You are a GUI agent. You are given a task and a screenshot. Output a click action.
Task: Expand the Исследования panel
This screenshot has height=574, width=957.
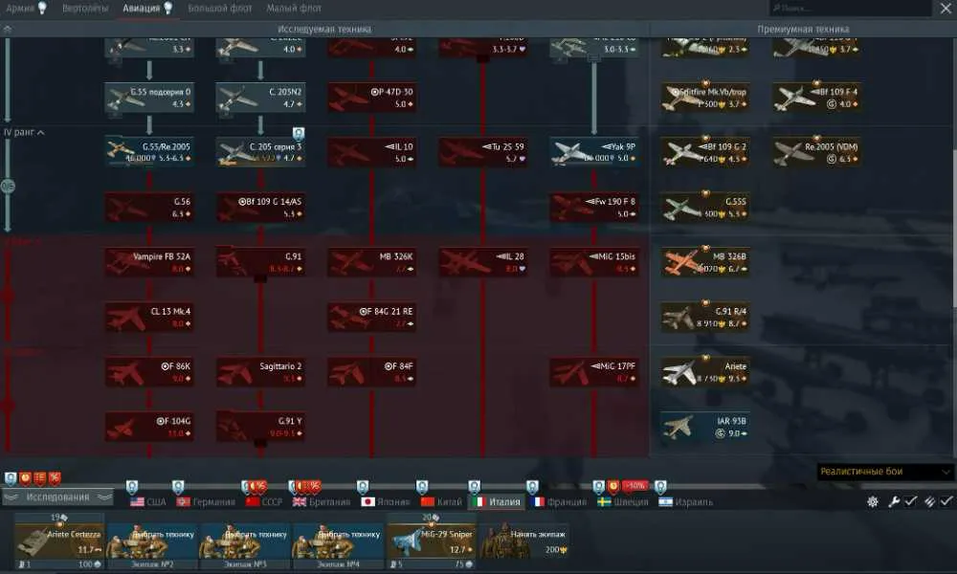57,497
